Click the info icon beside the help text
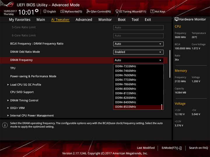This screenshot has width=210, height=157. 5,125
